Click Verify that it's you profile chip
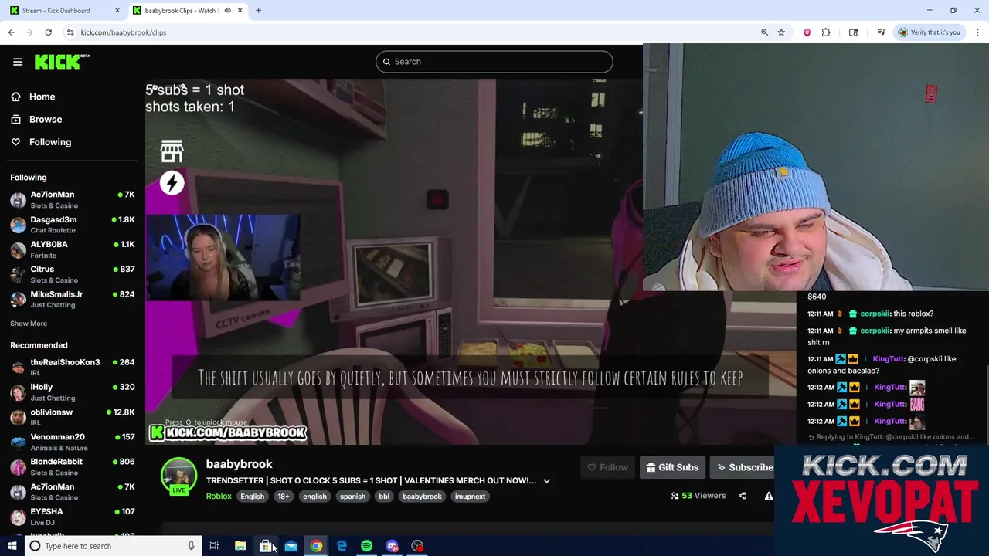Viewport: 989px width, 556px height. 929,32
